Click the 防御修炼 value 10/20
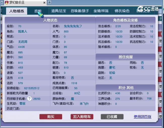 [119, 31]
